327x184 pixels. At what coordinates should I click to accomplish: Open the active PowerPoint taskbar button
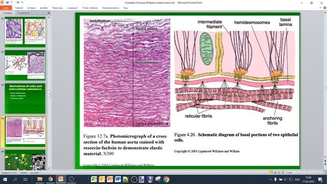coord(61,179)
